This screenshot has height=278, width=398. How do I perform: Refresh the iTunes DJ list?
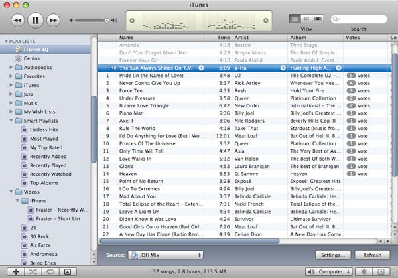tap(372, 255)
